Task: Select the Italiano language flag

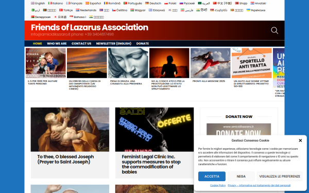Action: tap(56, 3)
